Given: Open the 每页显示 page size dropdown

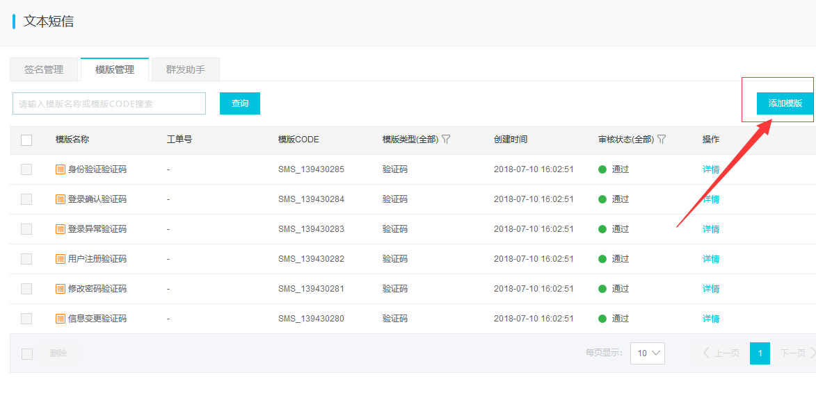Looking at the screenshot, I should pos(647,353).
